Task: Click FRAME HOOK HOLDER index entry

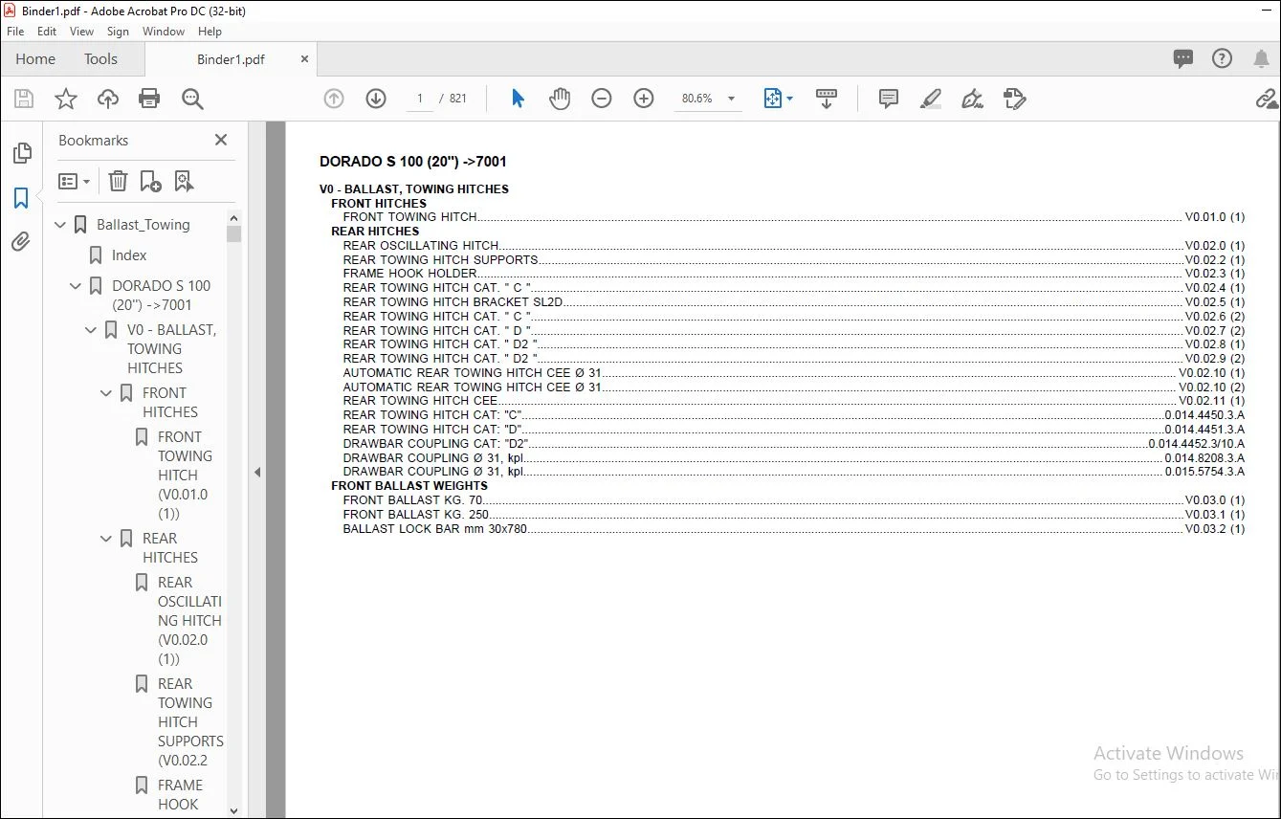Action: click(793, 274)
